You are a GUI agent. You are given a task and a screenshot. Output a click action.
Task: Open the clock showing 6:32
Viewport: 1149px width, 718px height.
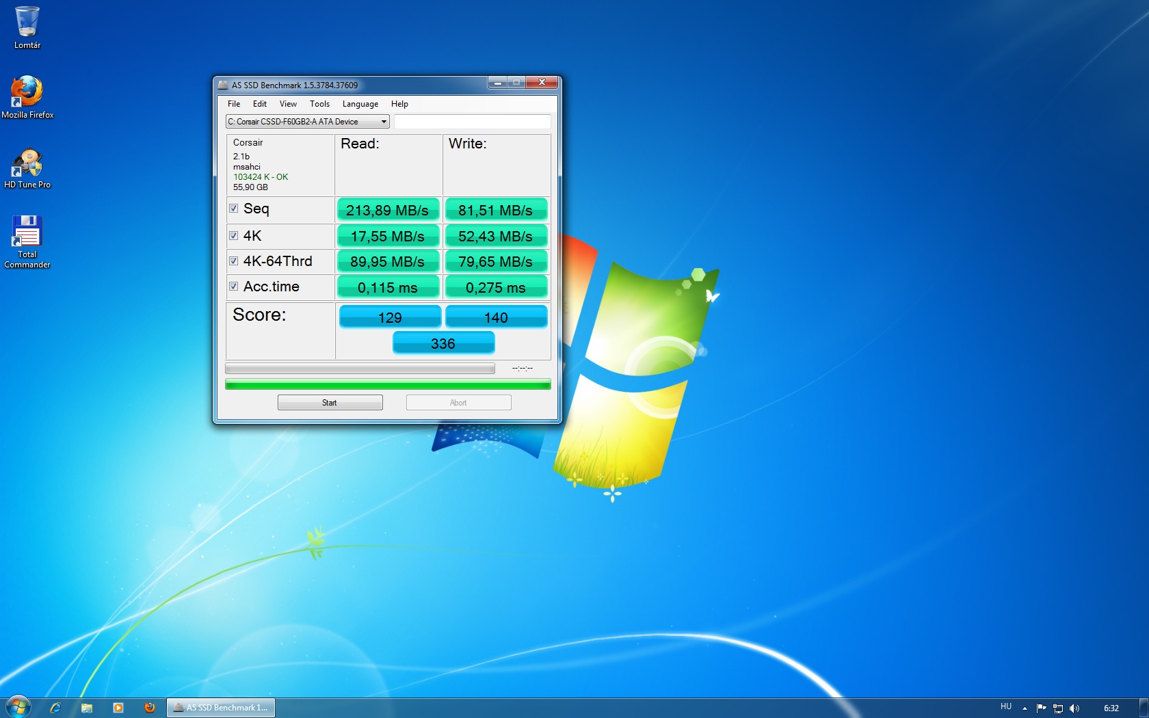[x=1111, y=708]
